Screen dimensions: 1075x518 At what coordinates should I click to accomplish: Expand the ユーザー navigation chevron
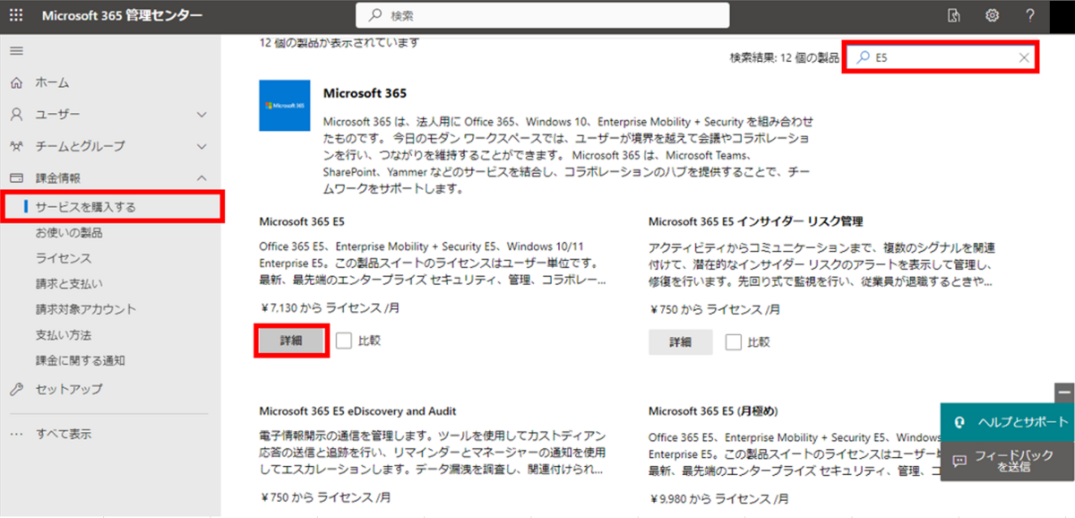[202, 115]
